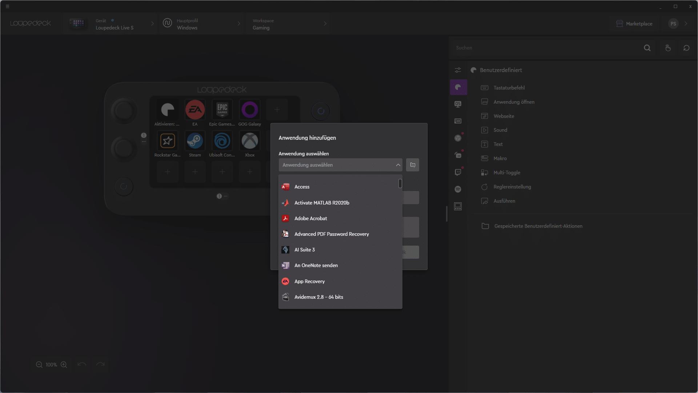This screenshot has height=393, width=698.
Task: Open the Spotify plugin in the sidebar
Action: coord(458,189)
